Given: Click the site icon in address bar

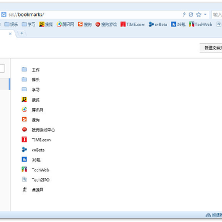Looking at the screenshot, I should click(4, 15).
